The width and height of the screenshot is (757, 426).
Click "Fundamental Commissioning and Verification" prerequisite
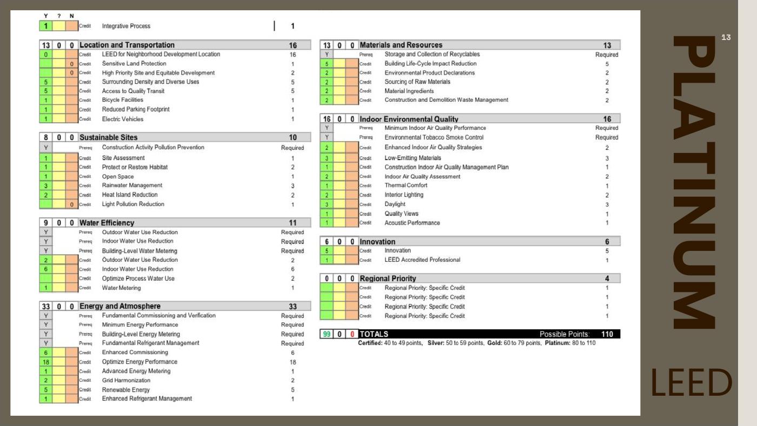(x=159, y=316)
